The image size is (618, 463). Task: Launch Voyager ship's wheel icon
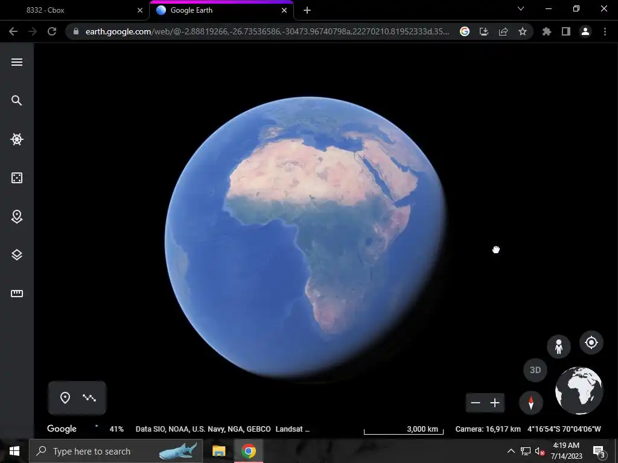coord(16,139)
